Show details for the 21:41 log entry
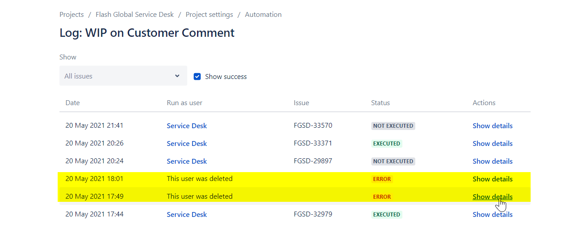567x228 pixels. [x=492, y=126]
